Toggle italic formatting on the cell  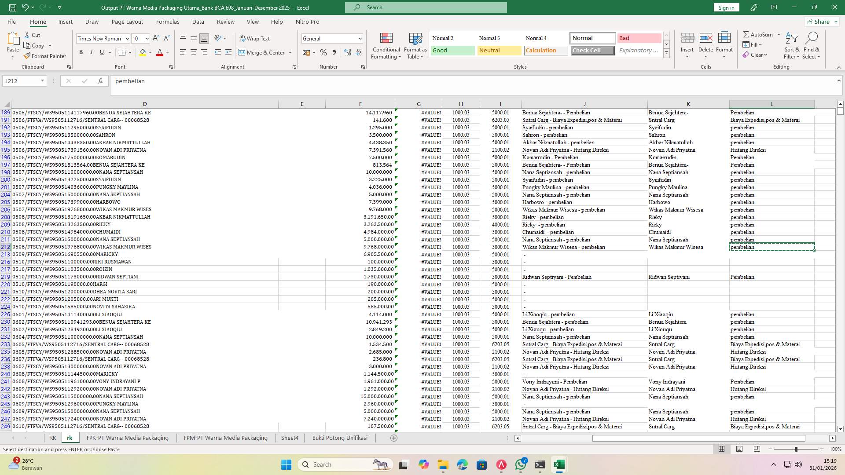92,52
